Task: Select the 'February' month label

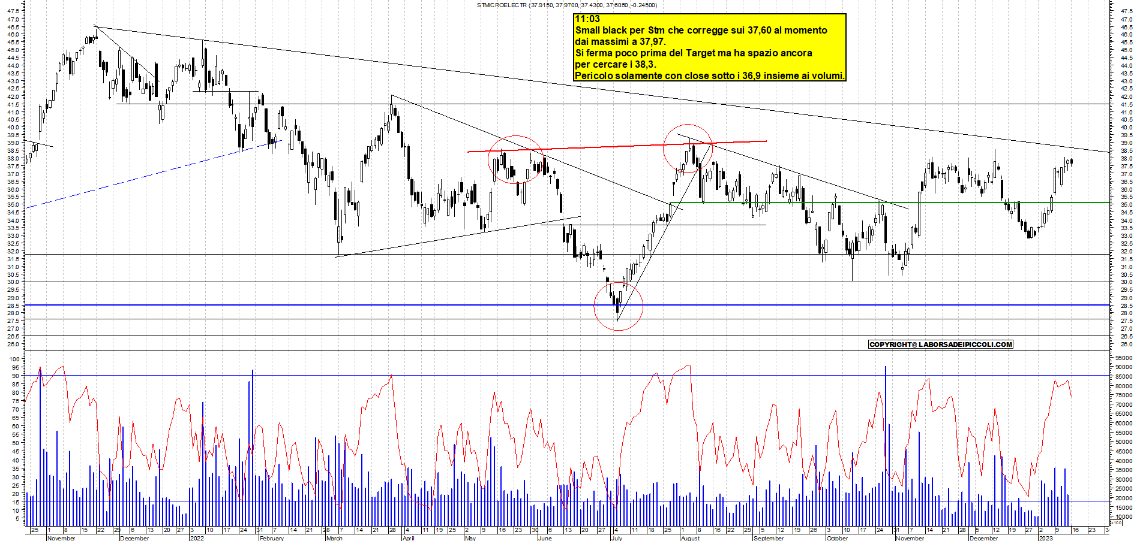Action: pyautogui.click(x=272, y=538)
